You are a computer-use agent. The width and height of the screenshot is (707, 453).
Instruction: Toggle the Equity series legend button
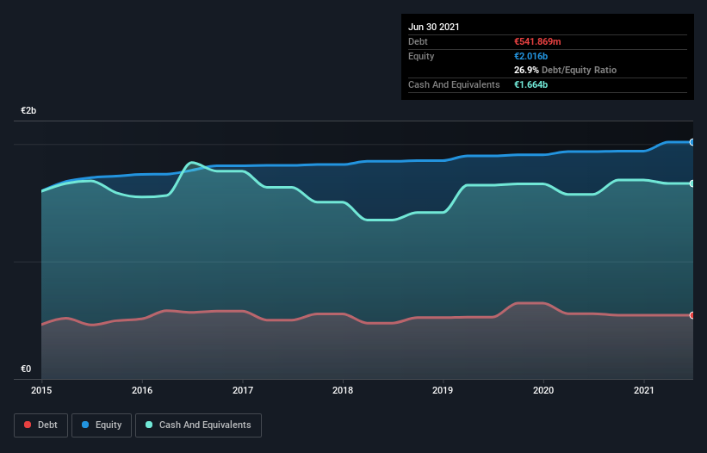pos(102,425)
